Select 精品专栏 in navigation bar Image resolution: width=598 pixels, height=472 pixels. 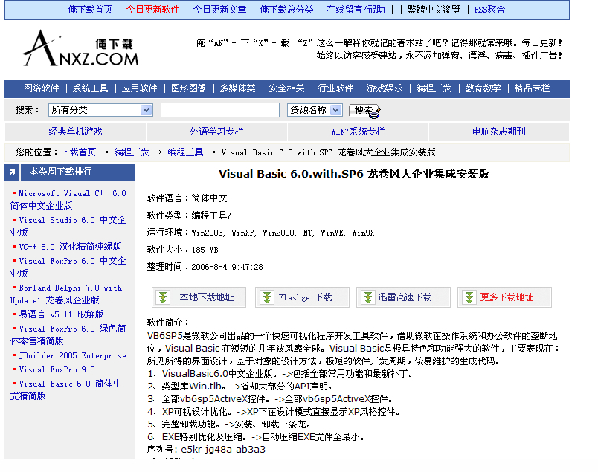click(532, 88)
